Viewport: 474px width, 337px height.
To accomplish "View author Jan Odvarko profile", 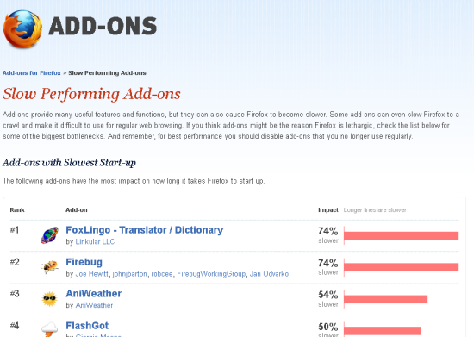I will (269, 274).
